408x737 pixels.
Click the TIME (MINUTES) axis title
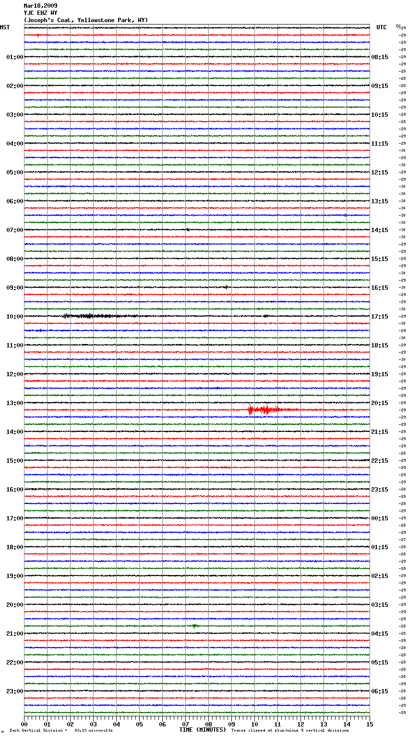coord(203,730)
